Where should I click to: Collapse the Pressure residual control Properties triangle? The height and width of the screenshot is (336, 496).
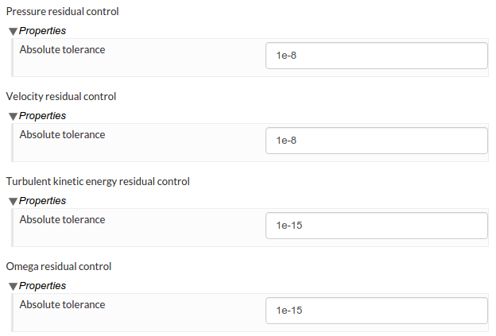tap(13, 31)
